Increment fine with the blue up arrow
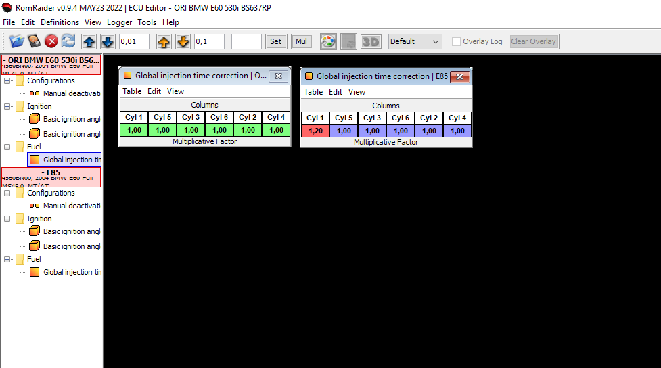 coord(89,41)
